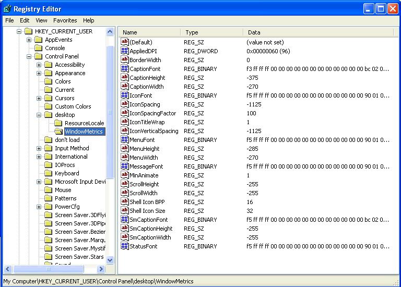Image resolution: width=401 pixels, height=287 pixels.
Task: Select the Shell Icon BPP value name
Action: (147, 202)
